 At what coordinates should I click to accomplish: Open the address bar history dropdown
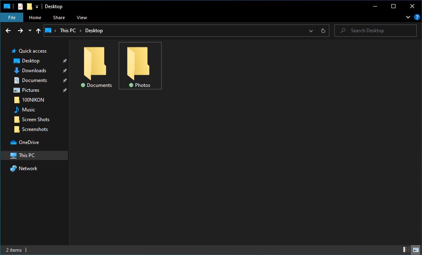(311, 31)
